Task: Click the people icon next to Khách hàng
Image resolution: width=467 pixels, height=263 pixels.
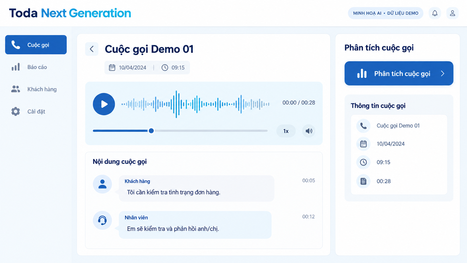Action: pos(16,89)
